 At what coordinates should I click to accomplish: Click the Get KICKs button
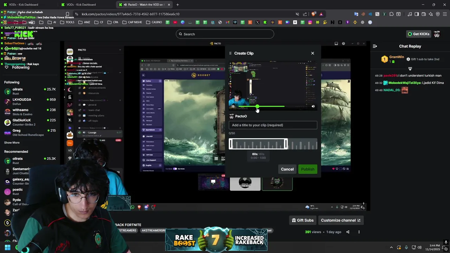(x=418, y=34)
